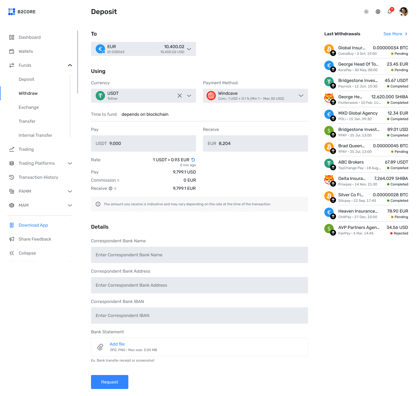Click the Add file link

click(117, 344)
